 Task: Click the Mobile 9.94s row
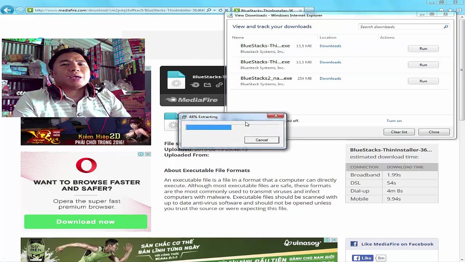(392, 199)
